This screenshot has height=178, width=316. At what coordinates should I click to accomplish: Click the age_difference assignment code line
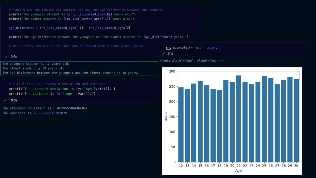click(x=69, y=28)
